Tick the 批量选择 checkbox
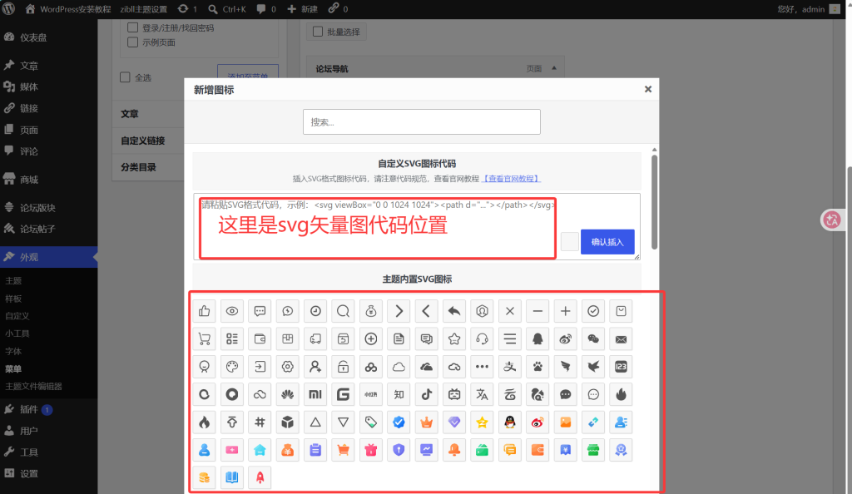The width and height of the screenshot is (852, 494). coord(318,32)
